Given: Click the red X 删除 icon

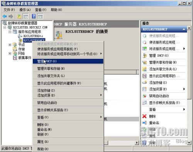Looking at the screenshot, I should click(x=145, y=116).
